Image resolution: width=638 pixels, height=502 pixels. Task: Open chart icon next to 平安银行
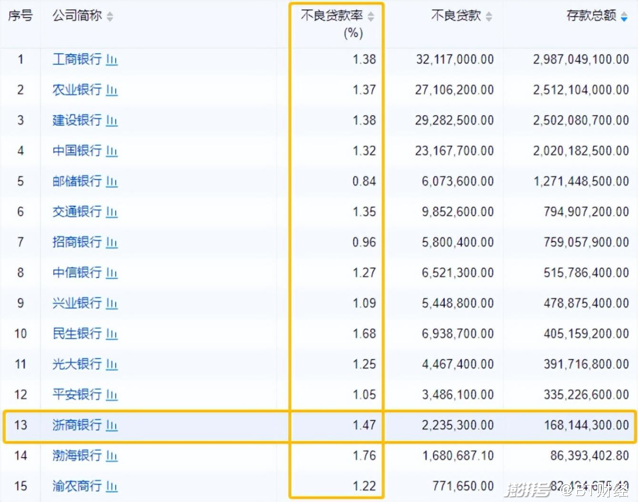coord(112,395)
